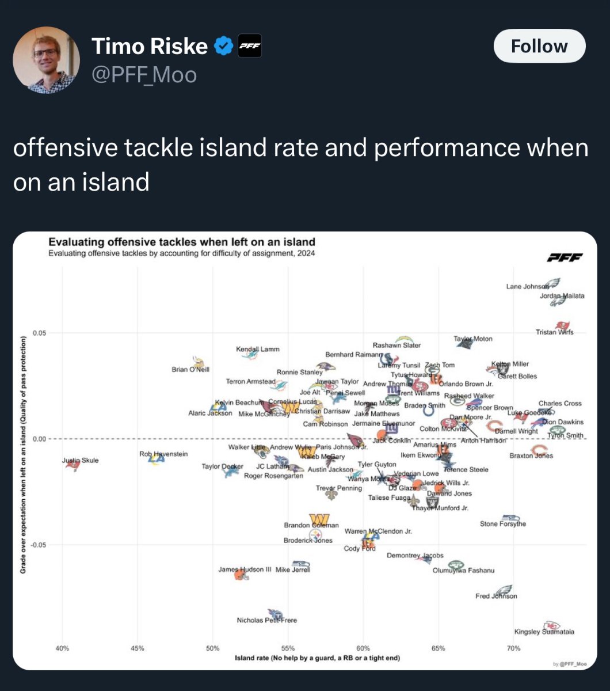This screenshot has width=610, height=691.
Task: Click Timo Riske's profile avatar photo
Action: pos(46,60)
